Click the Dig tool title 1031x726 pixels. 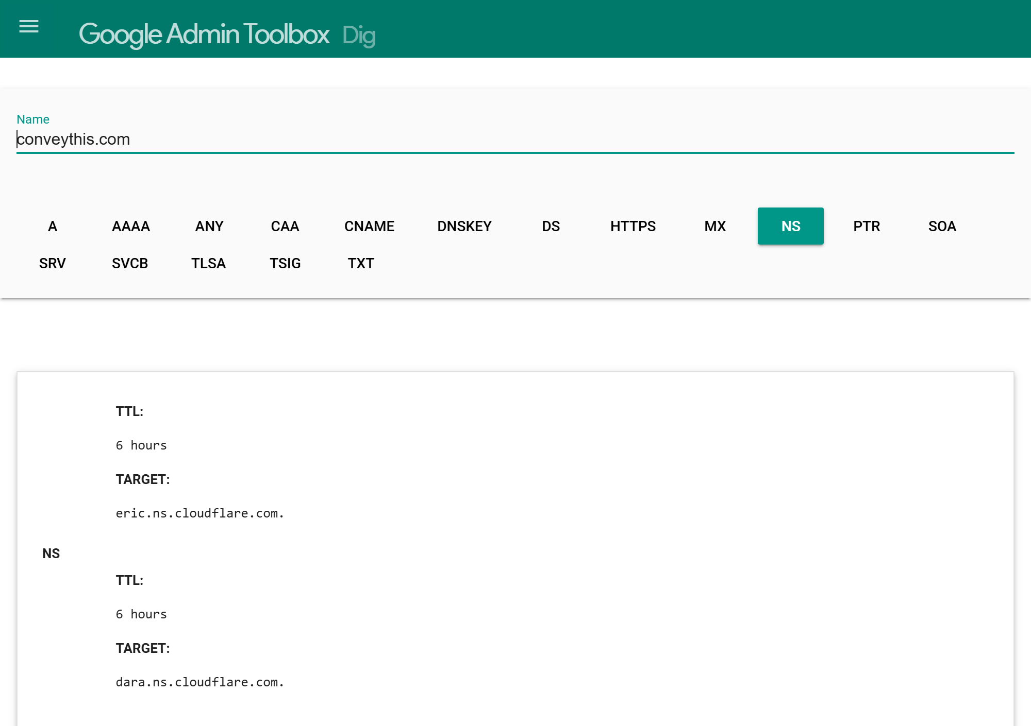point(359,35)
